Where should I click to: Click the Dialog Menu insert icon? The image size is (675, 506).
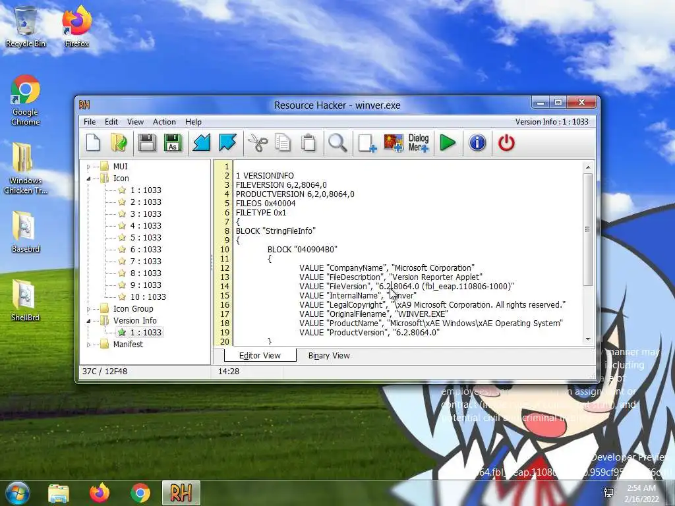[x=419, y=143]
